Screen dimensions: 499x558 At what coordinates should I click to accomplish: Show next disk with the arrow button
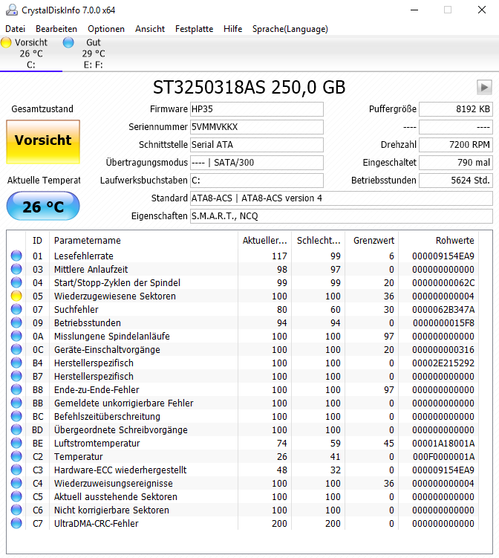click(484, 87)
